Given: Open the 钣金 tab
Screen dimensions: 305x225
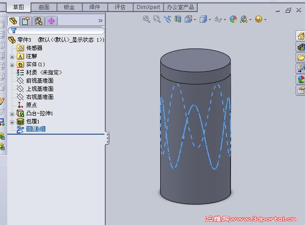Looking at the screenshot, I should (x=69, y=7).
